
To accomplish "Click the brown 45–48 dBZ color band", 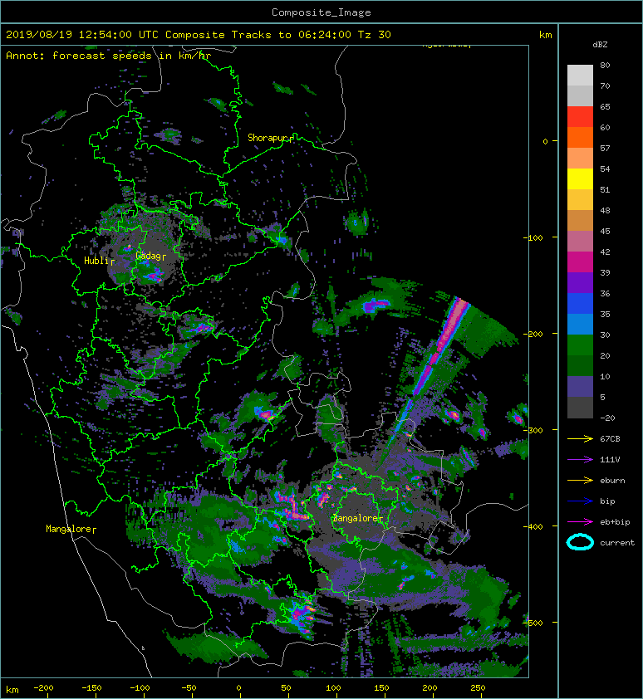I will point(580,221).
